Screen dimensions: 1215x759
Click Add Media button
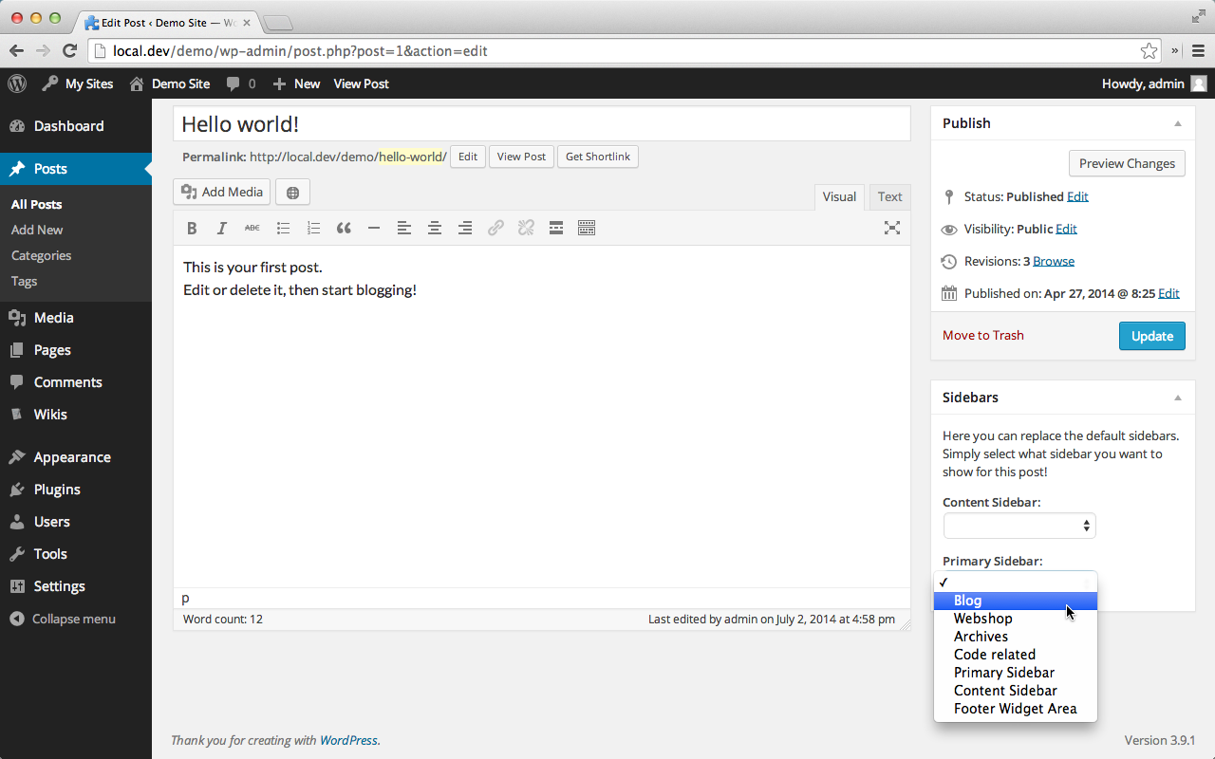point(222,193)
